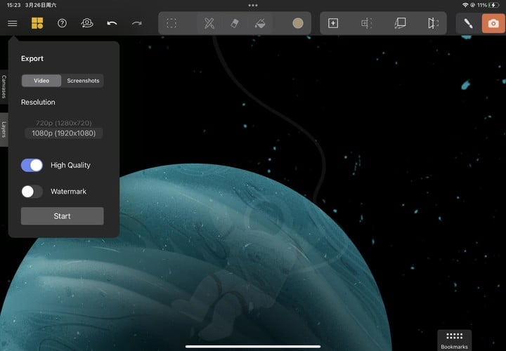Click the Export heading text

pos(32,59)
